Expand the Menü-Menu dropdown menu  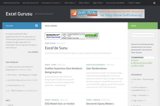tap(70, 3)
